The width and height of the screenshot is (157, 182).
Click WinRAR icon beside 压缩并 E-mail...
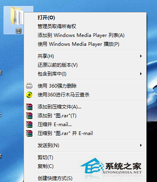(x=29, y=125)
